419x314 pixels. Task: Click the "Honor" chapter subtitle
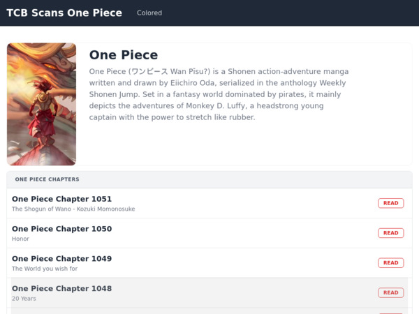point(20,239)
